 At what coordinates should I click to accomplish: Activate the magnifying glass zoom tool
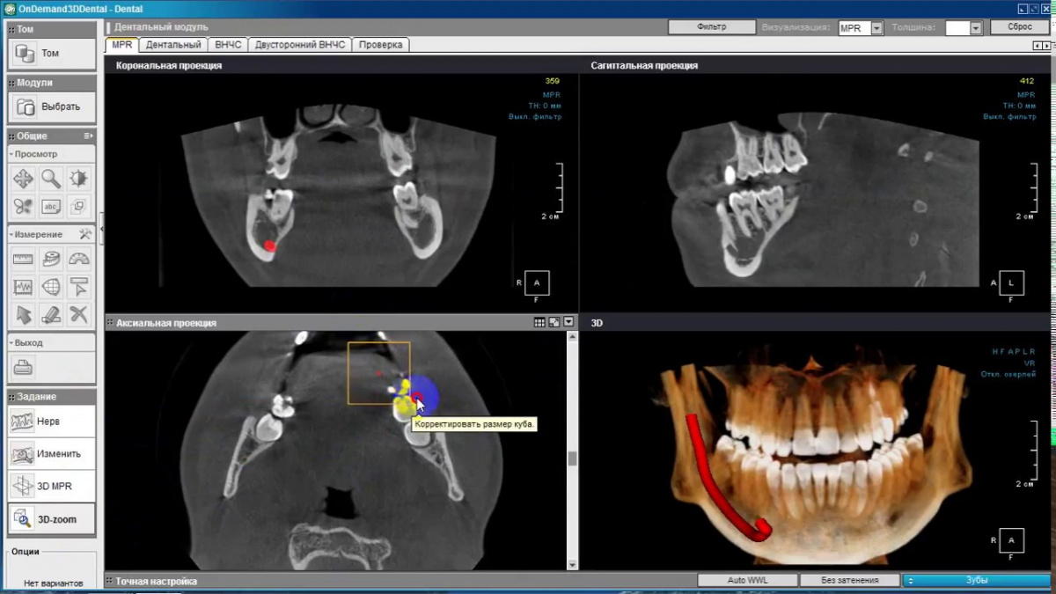tap(51, 180)
